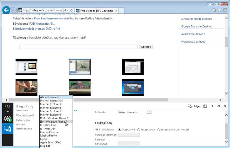
Task: Open the IE Tools gear icon
Action: point(225,10)
